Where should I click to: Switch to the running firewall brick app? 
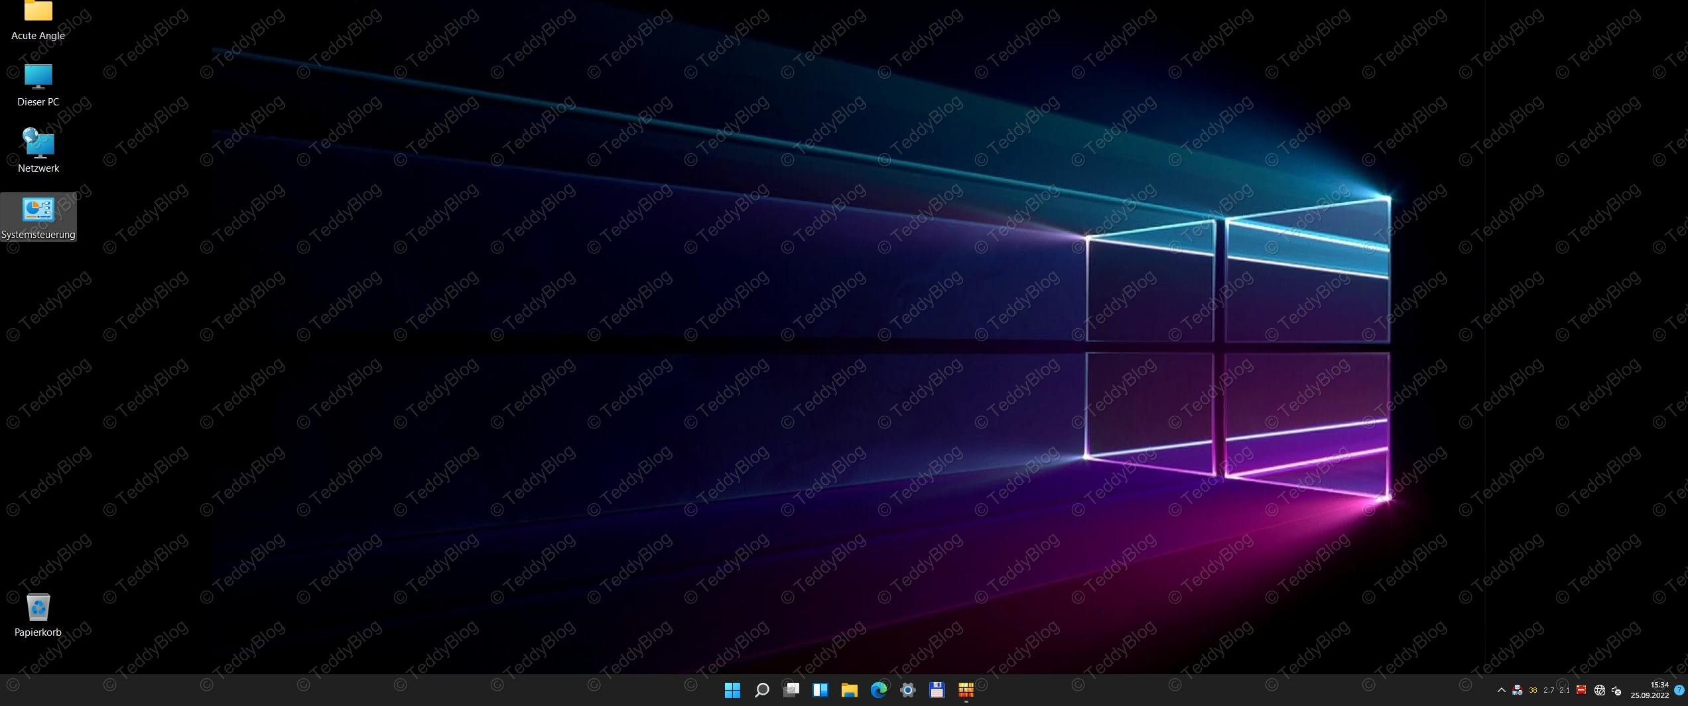tap(966, 690)
